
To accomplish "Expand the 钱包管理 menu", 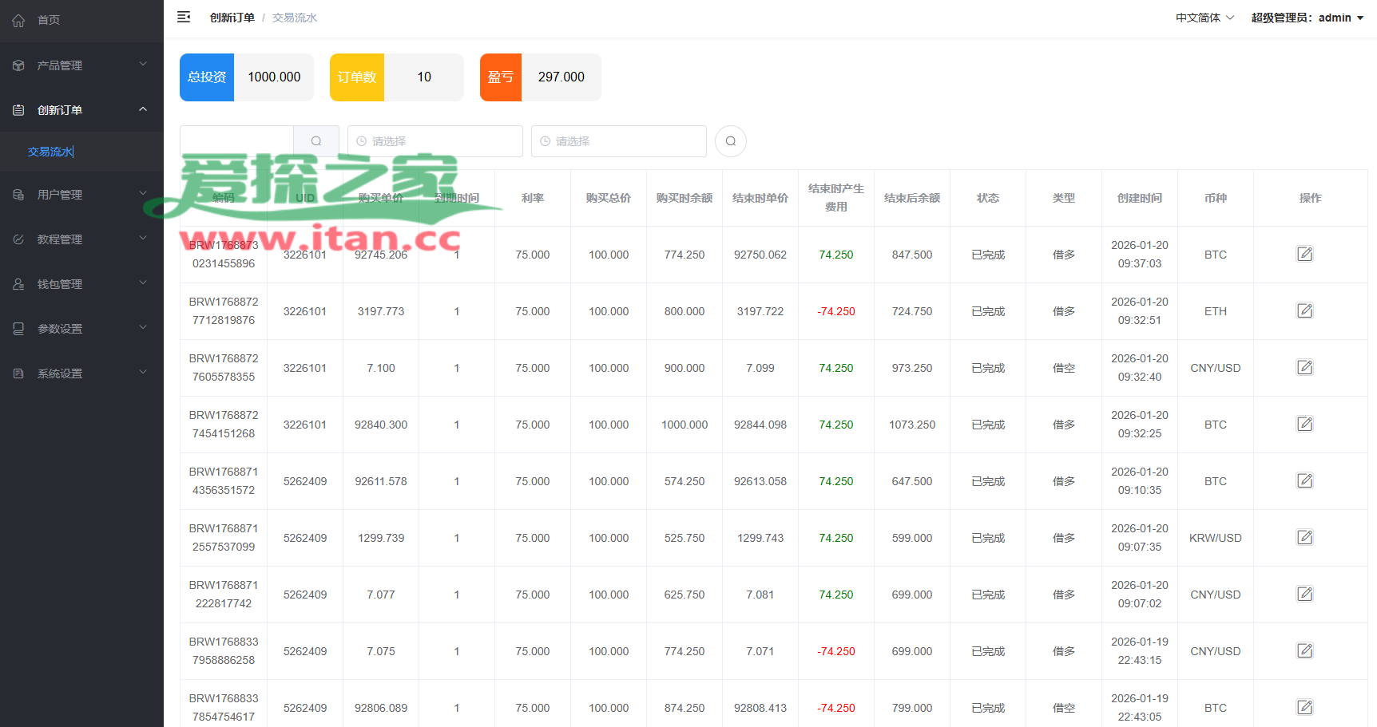I will [x=81, y=284].
